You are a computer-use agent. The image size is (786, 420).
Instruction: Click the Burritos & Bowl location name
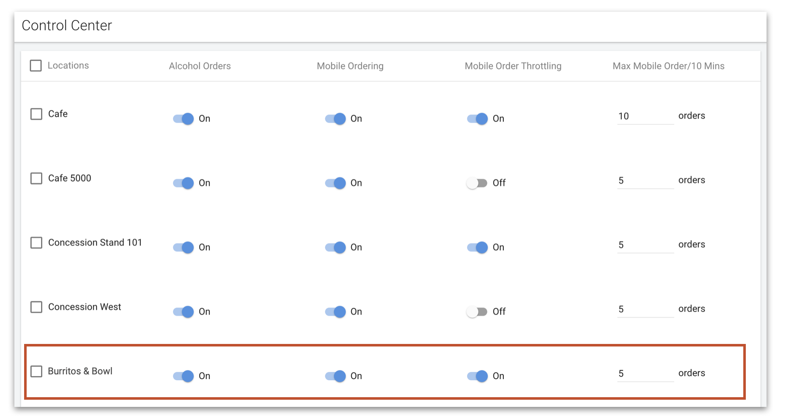click(x=80, y=371)
